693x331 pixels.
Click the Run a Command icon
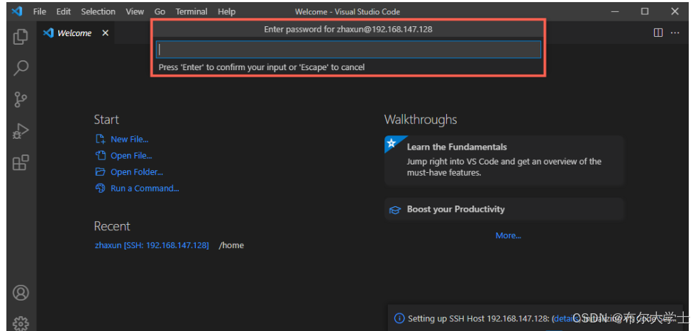(100, 189)
